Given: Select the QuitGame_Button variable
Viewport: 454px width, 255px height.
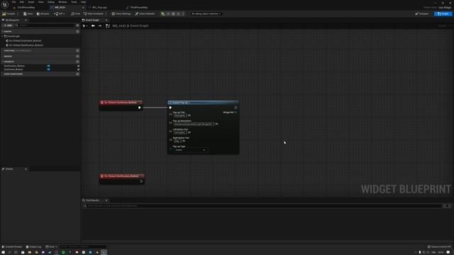Looking at the screenshot, I should click(13, 69).
